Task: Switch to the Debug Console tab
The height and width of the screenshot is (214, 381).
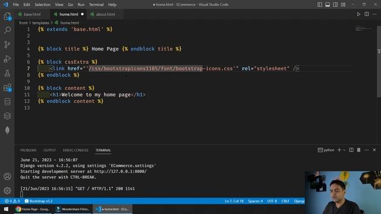Action: coord(76,150)
